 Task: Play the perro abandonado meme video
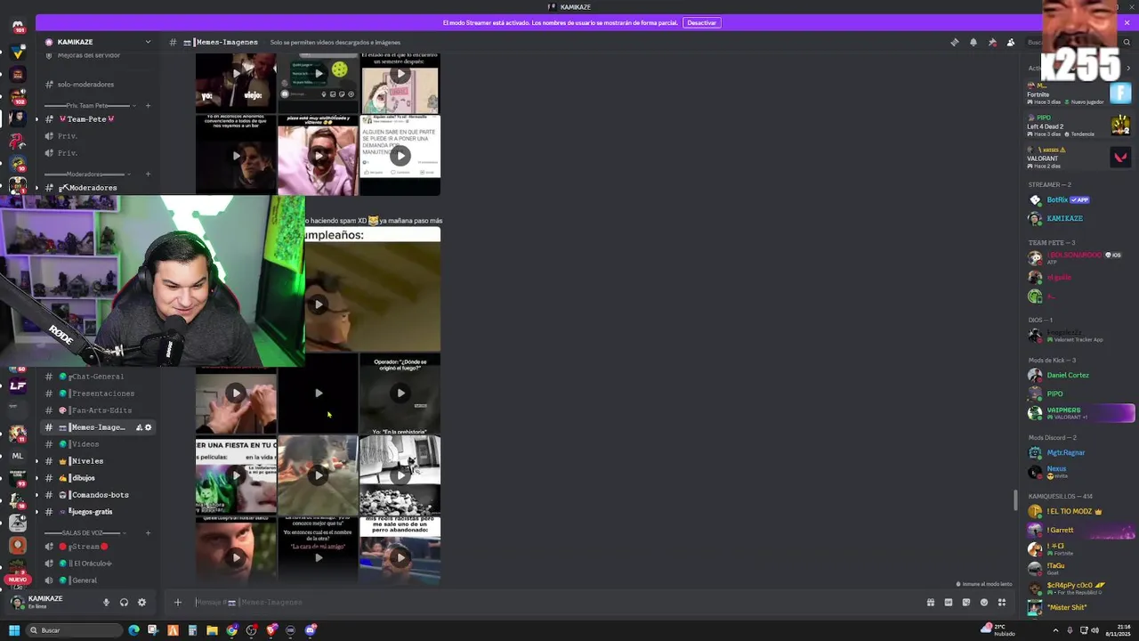400,557
